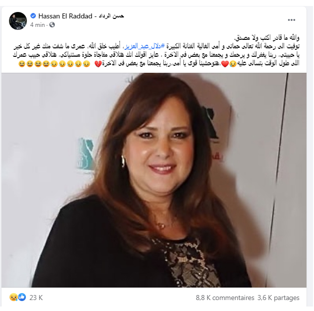This screenshot has width=314, height=311.
Task: Click the broken heart emoji in post
Action: [x=98, y=64]
